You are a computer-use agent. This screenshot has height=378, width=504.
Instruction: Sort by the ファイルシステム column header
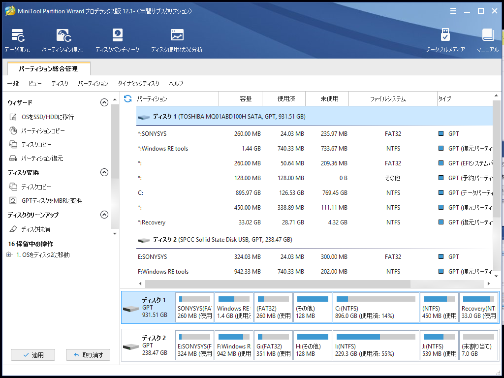tap(393, 98)
